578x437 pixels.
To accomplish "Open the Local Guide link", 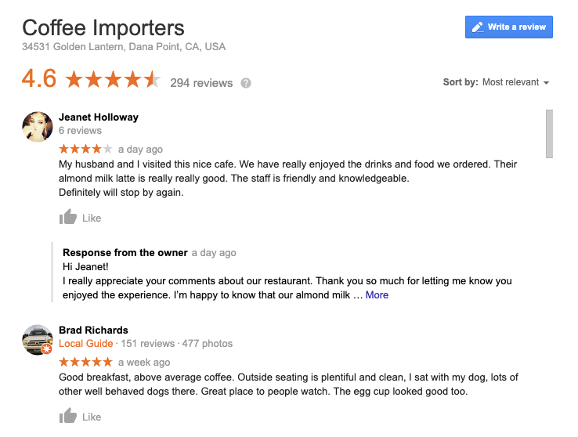I will pyautogui.click(x=86, y=343).
